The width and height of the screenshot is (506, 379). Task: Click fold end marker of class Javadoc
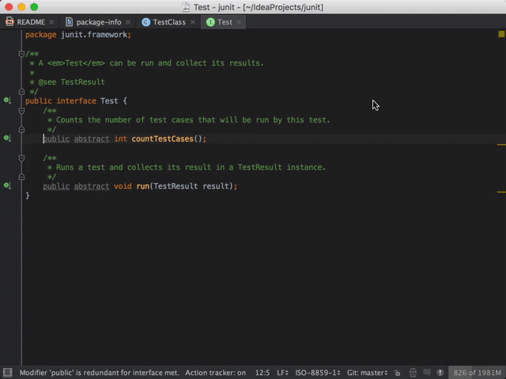(21, 92)
